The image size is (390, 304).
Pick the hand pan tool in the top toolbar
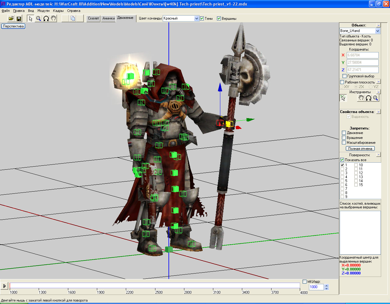[x=54, y=19]
